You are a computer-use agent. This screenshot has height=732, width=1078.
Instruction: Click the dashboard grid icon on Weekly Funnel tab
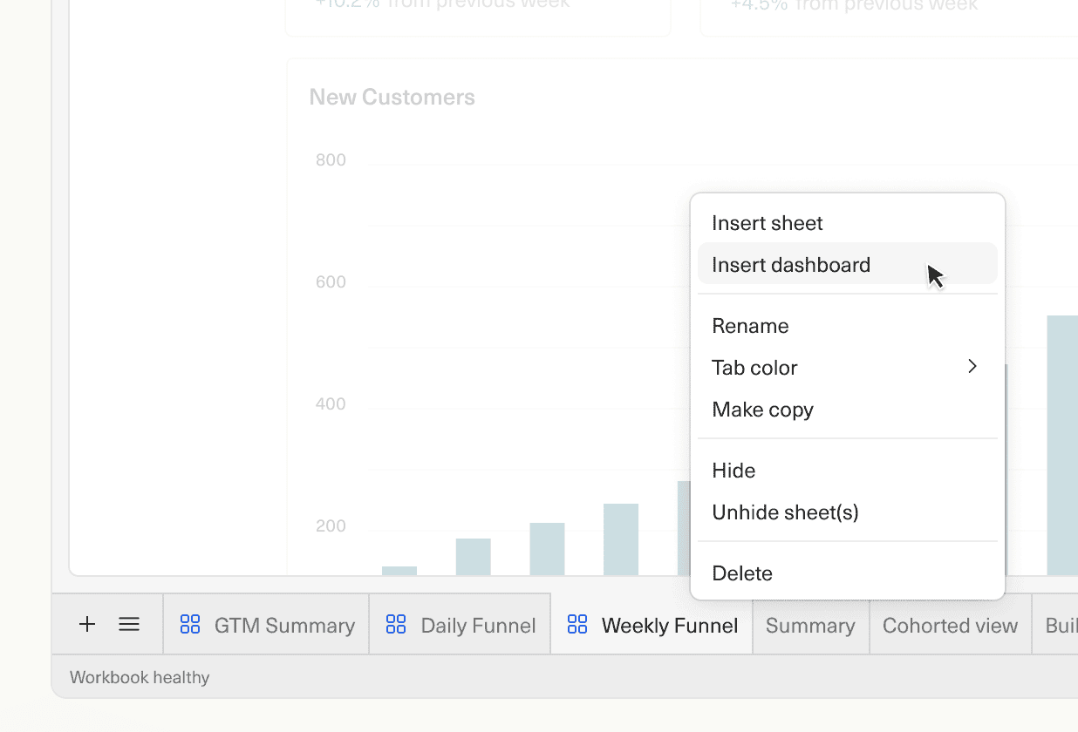tap(577, 624)
